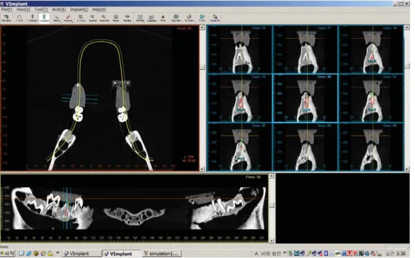Click the Zoom In icon
Viewport: 415px width, 258px height.
92,18
